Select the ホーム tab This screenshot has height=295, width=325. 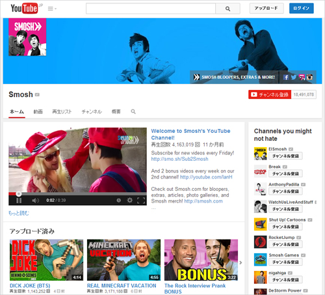coord(17,111)
